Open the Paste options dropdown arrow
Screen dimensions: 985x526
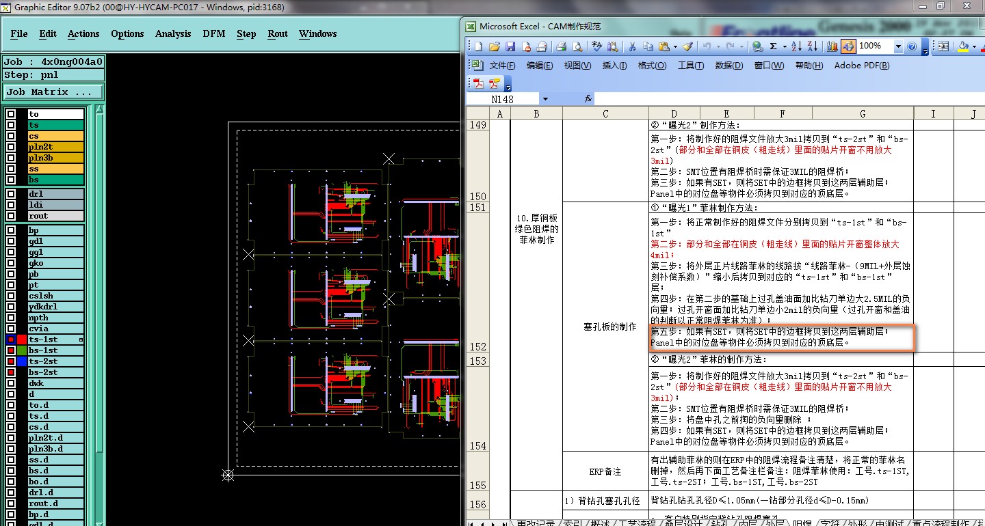coord(675,46)
